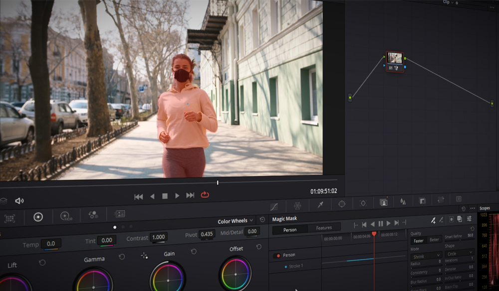Go to the first Color Wheels page dot
This screenshot has width=499, height=291.
[x=115, y=227]
